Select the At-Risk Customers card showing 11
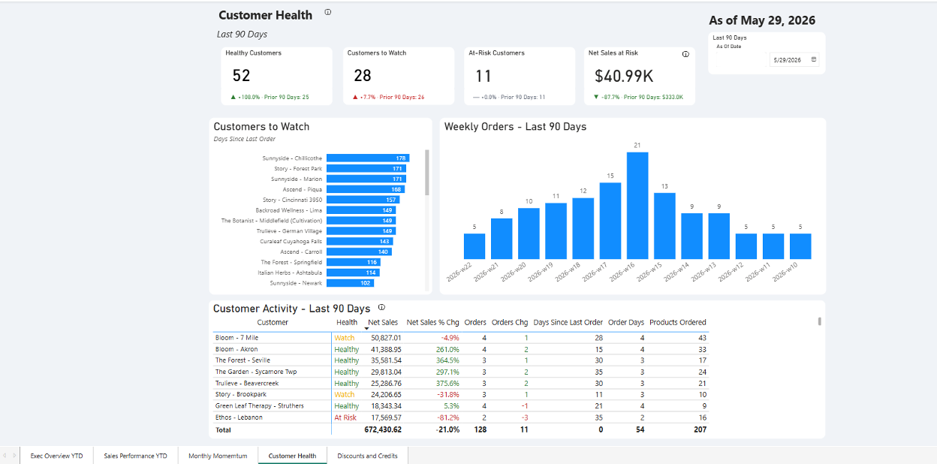The width and height of the screenshot is (937, 464). (520, 76)
